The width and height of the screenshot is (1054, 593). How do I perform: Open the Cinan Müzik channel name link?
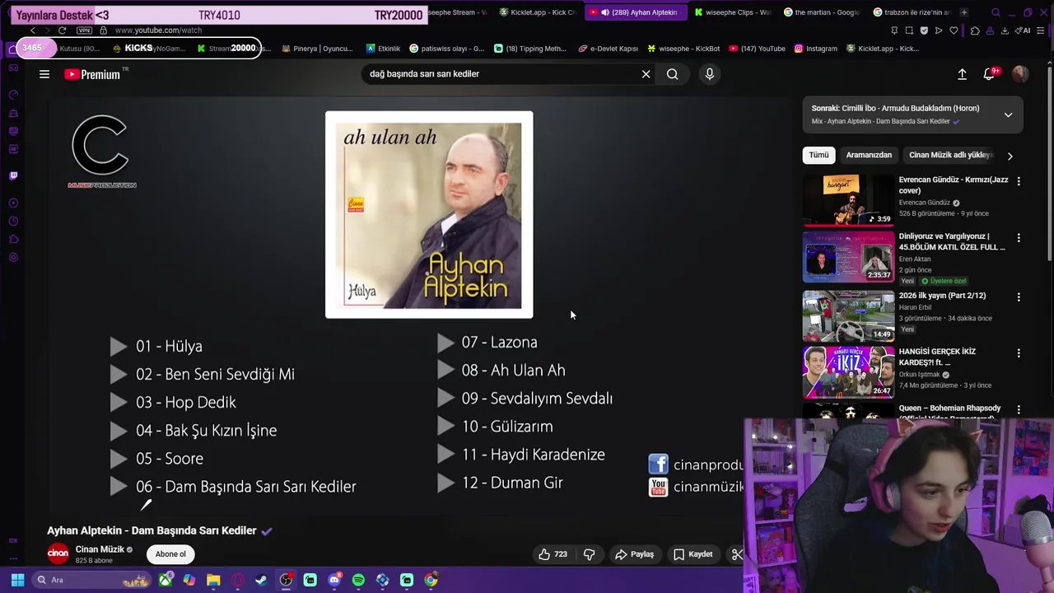(x=100, y=549)
